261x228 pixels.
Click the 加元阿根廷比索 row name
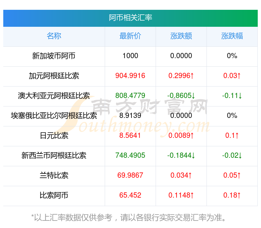(x=54, y=76)
